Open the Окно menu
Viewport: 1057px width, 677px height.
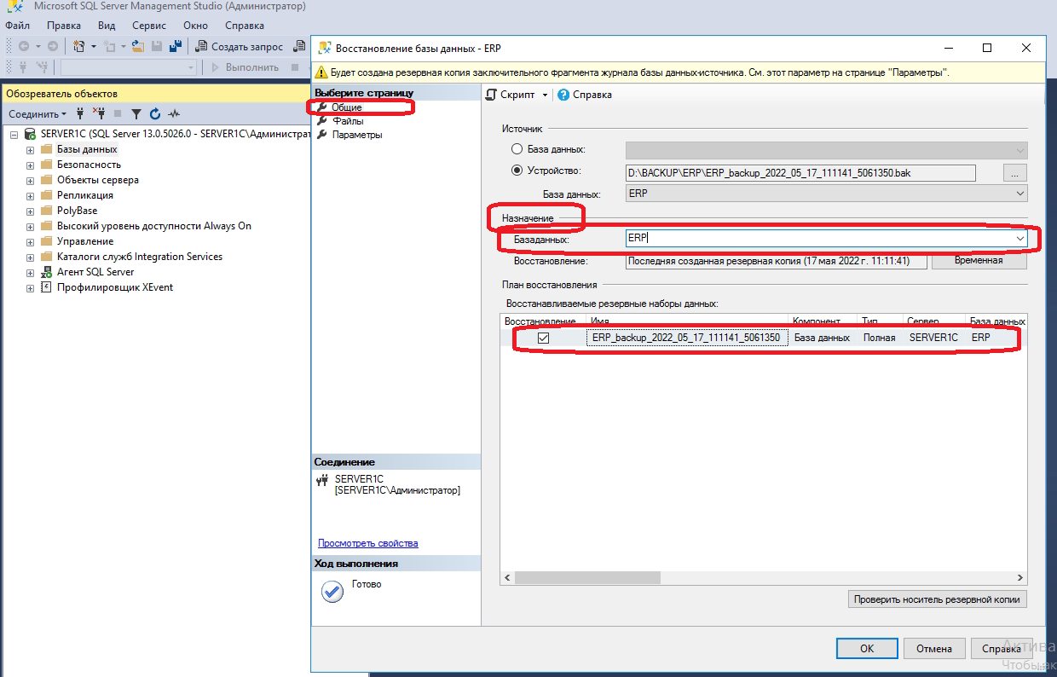coord(195,26)
